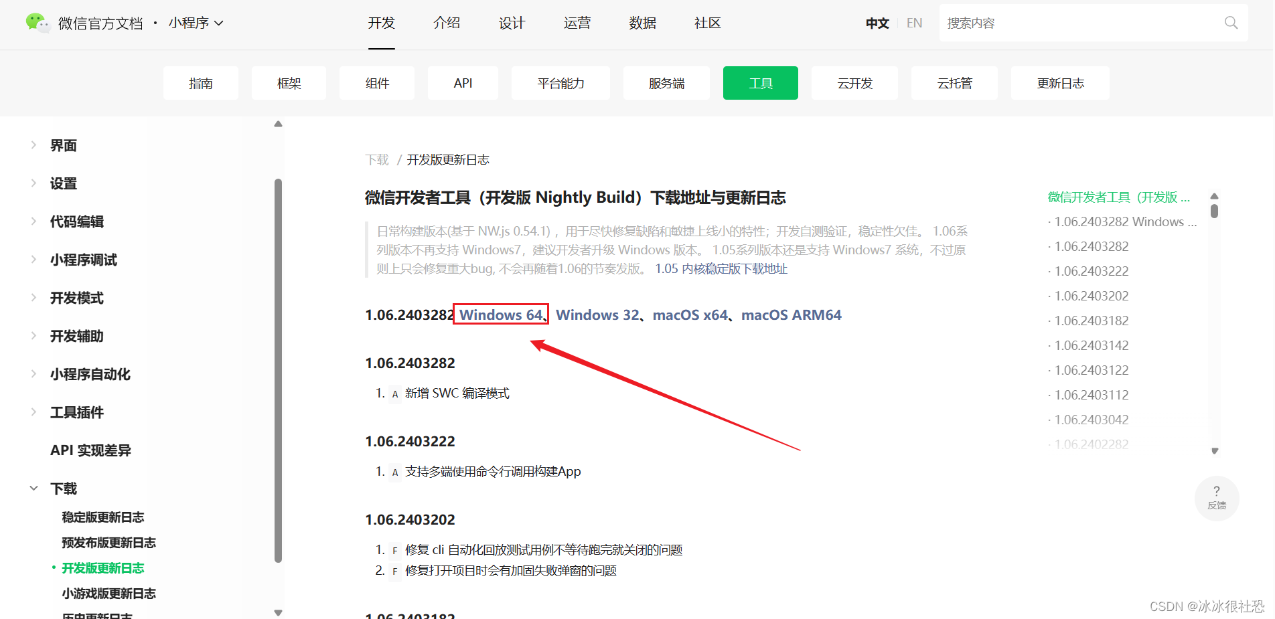Click outline scrollbar up arrow
Viewport: 1275px width, 619px height.
(1214, 195)
